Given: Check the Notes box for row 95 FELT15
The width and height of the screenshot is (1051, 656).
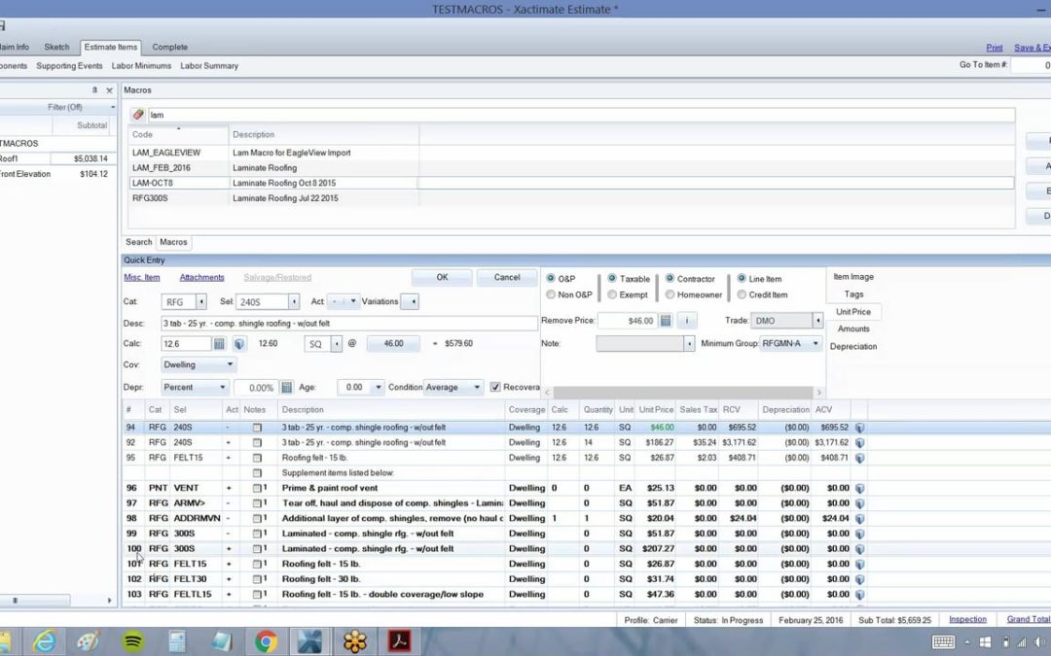Looking at the screenshot, I should point(257,458).
